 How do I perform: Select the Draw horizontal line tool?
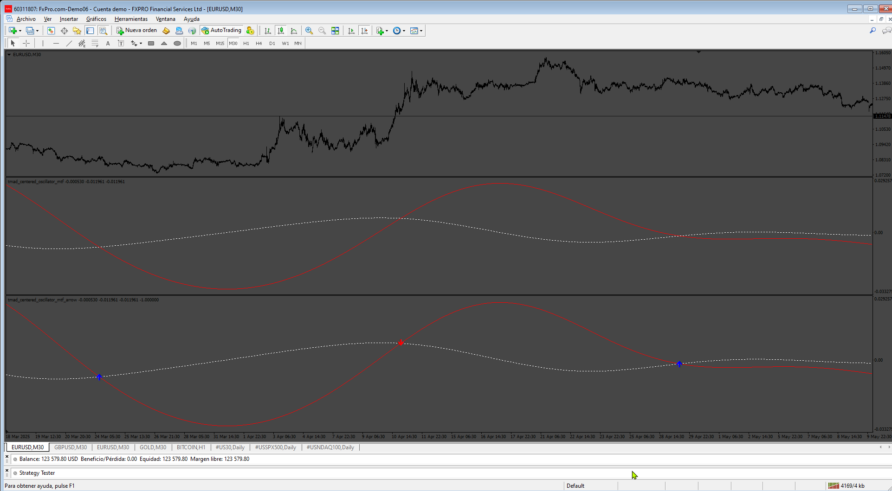(x=56, y=43)
